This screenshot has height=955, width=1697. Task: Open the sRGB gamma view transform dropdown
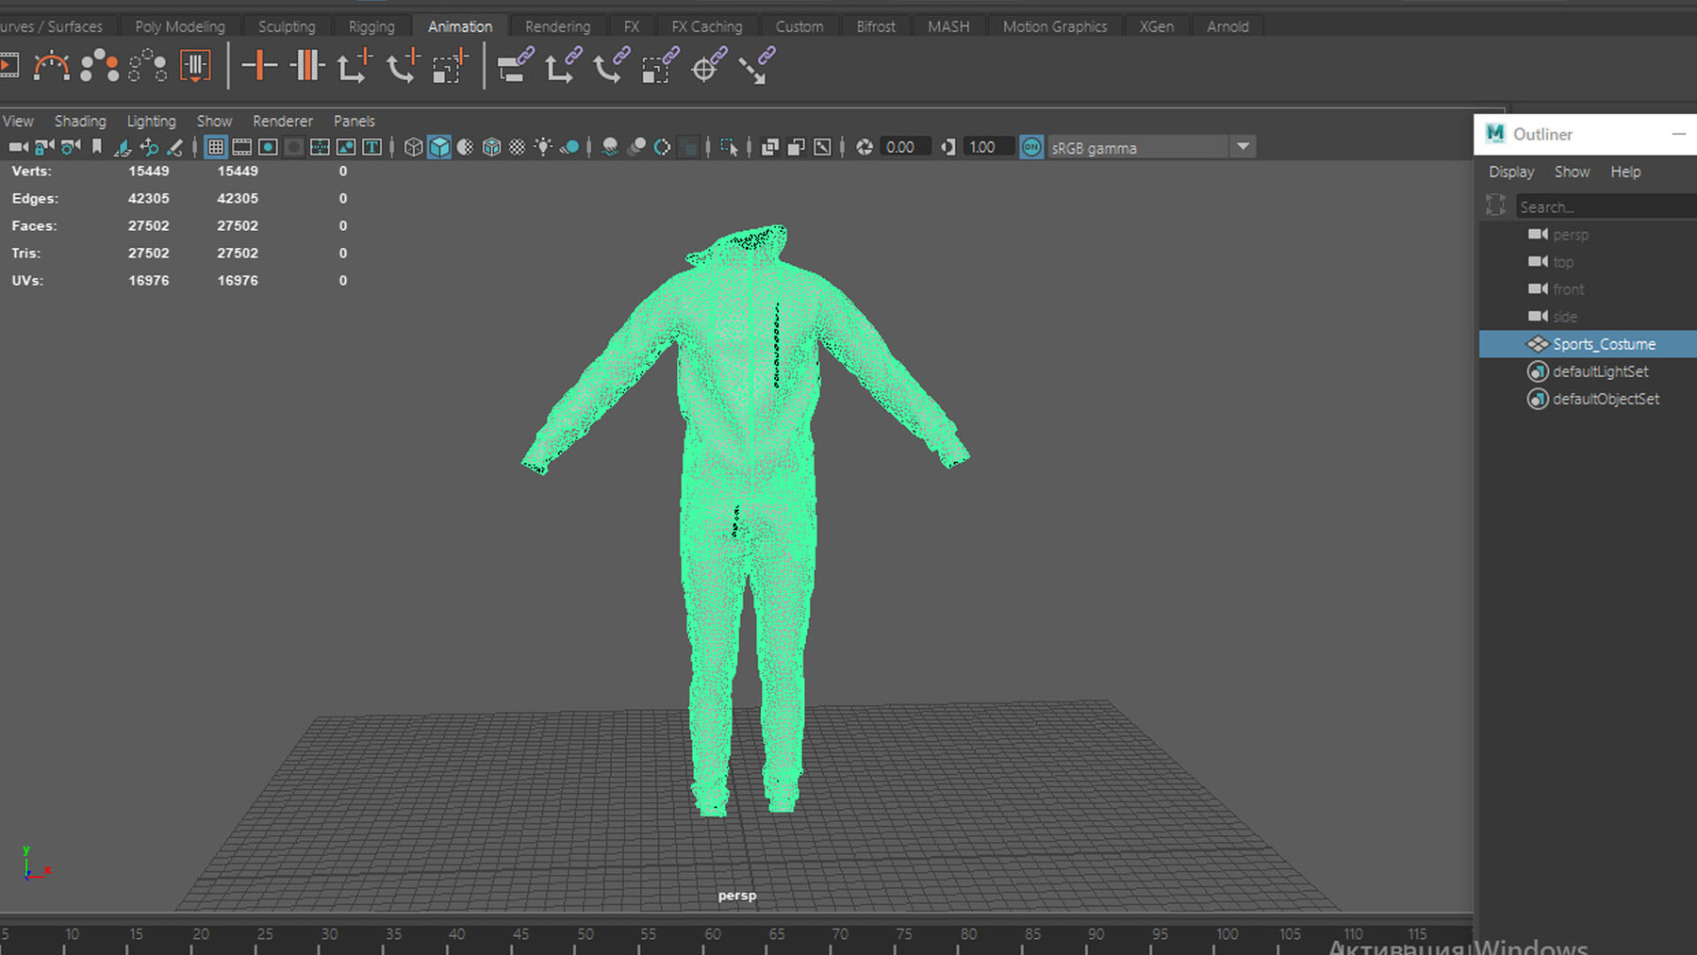tap(1243, 147)
